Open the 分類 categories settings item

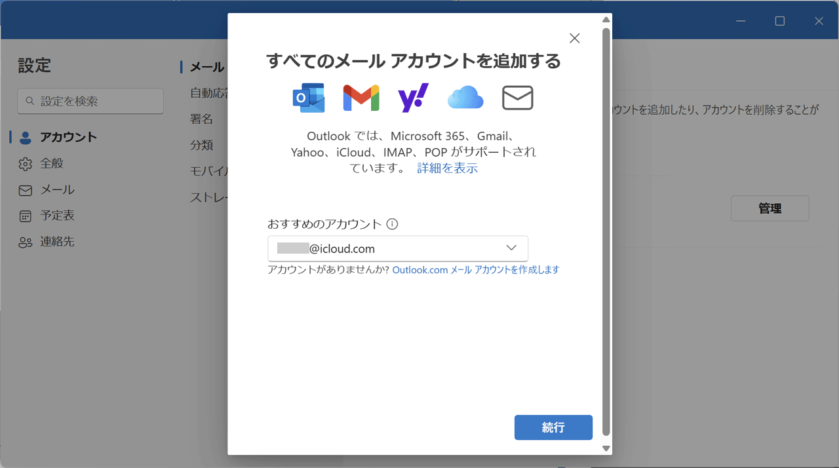[202, 146]
